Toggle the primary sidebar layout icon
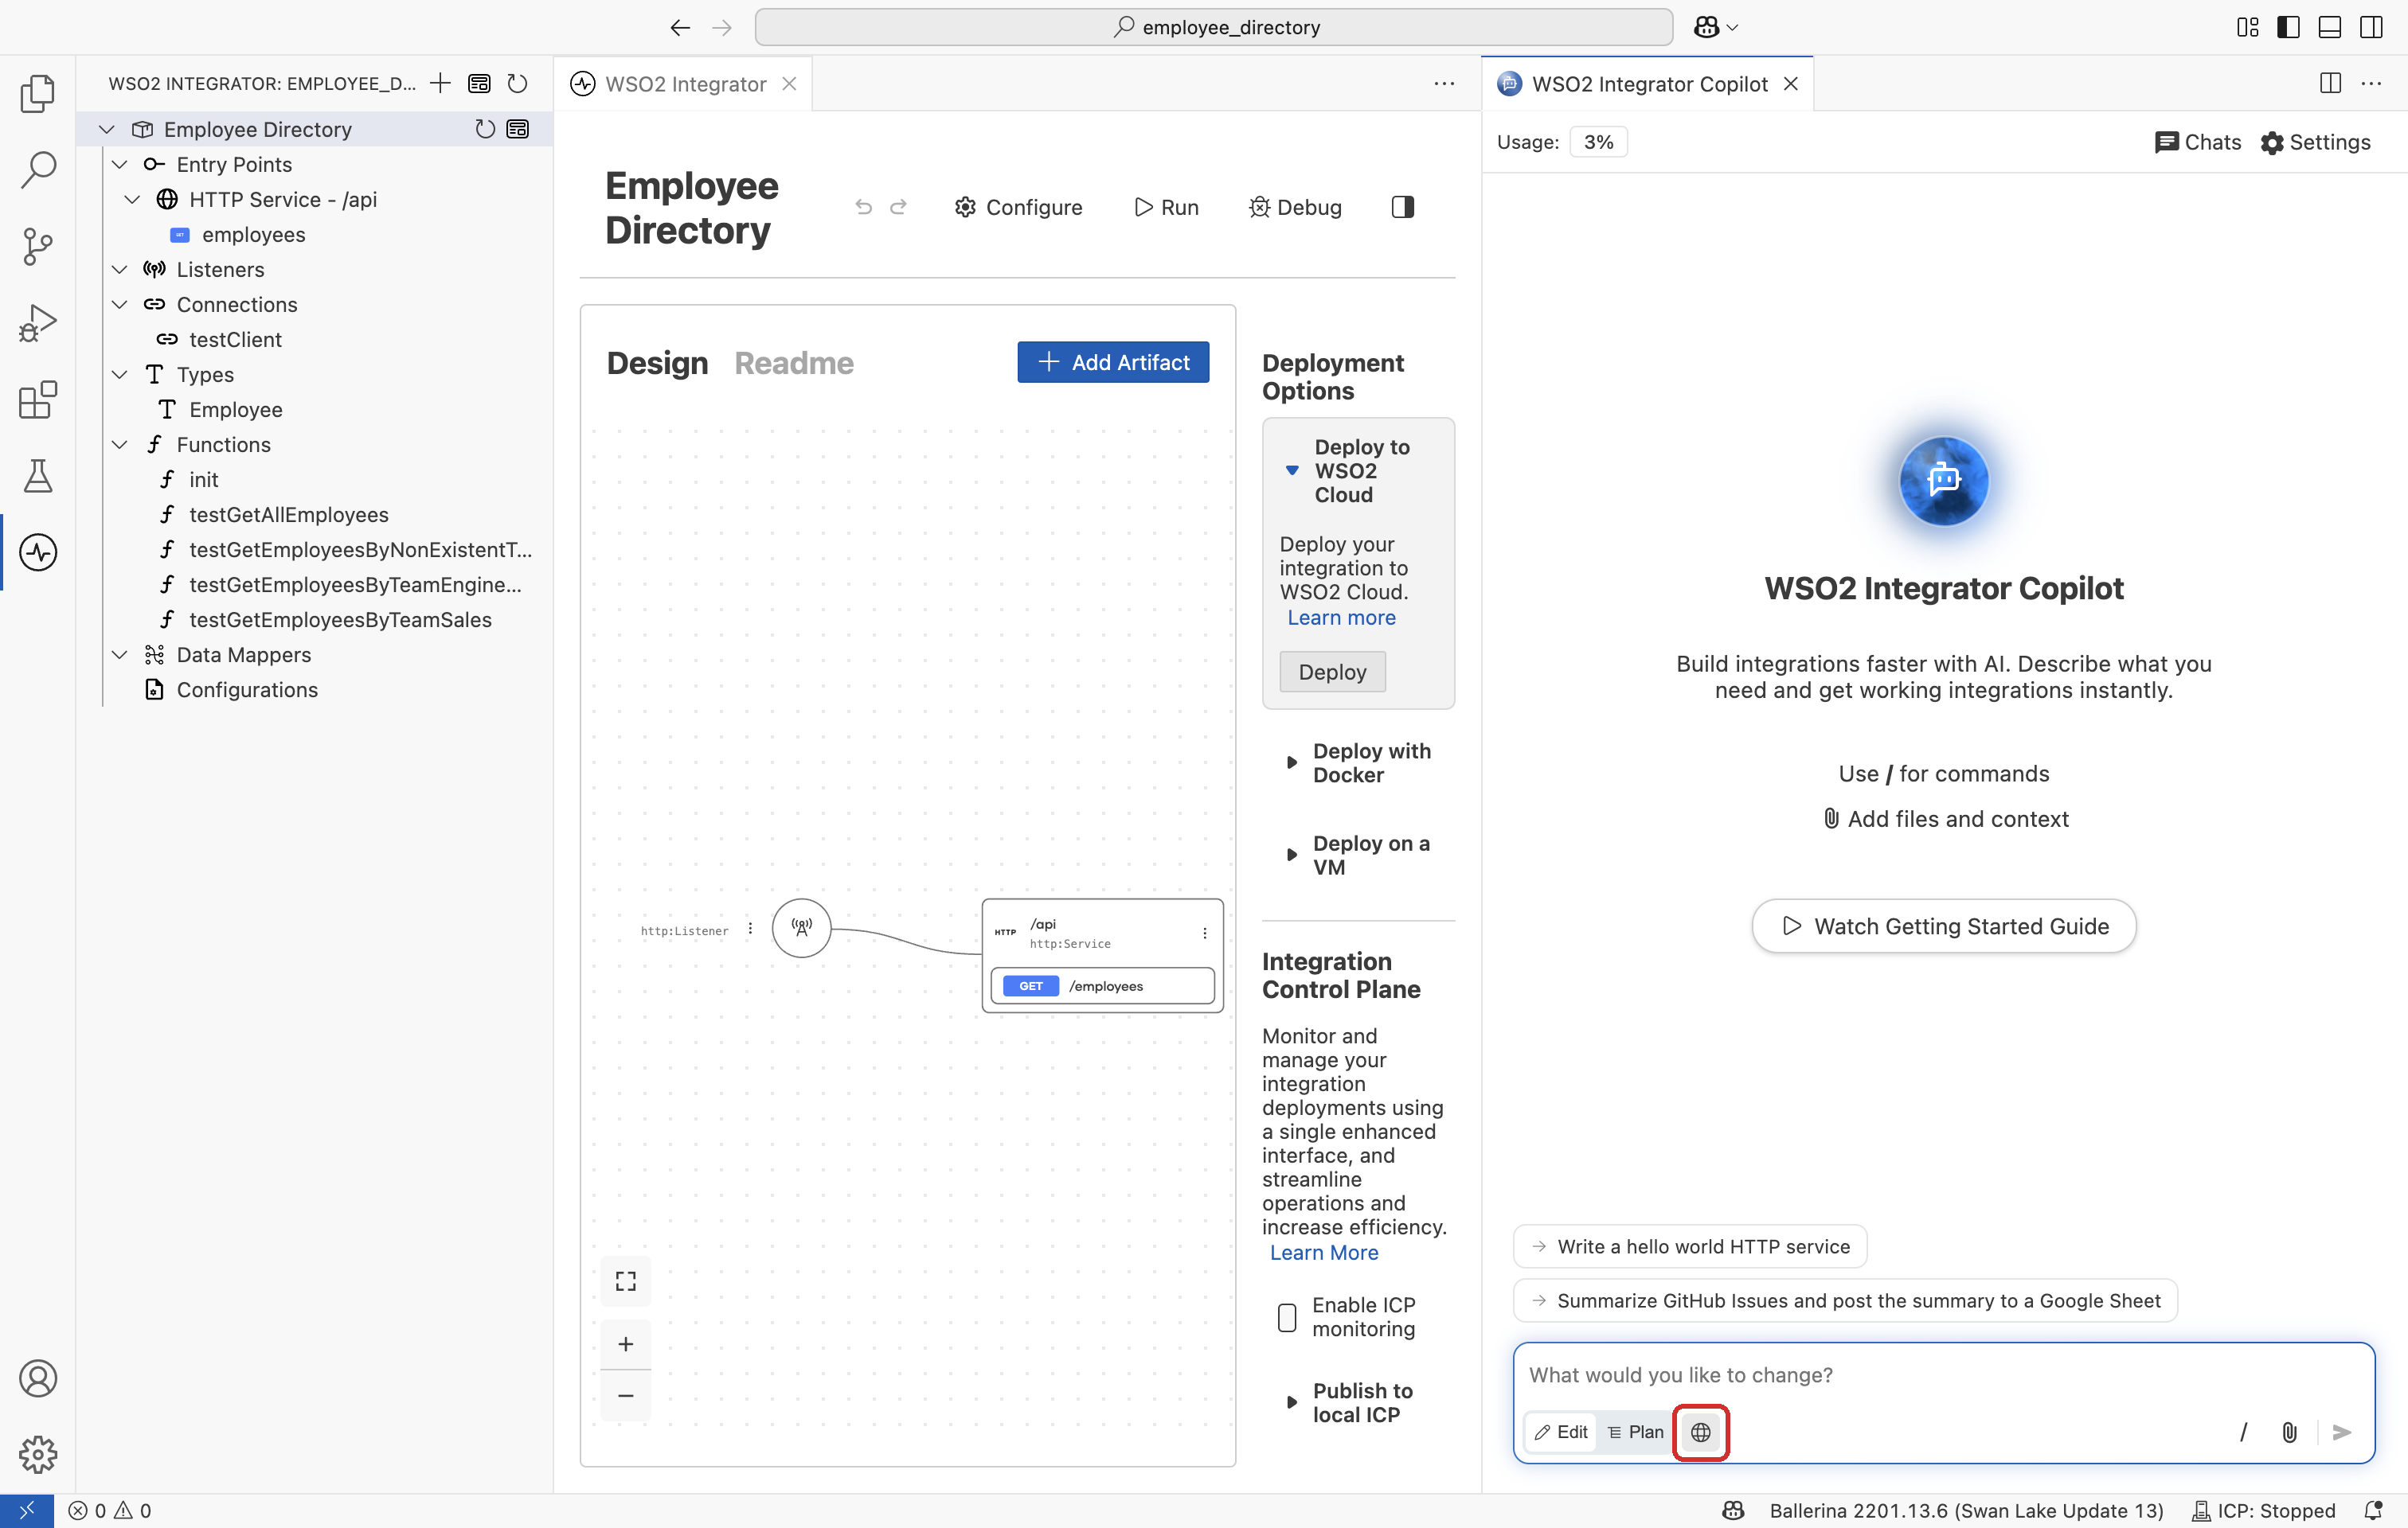Screen dimensions: 2408x1528 [x=2289, y=27]
